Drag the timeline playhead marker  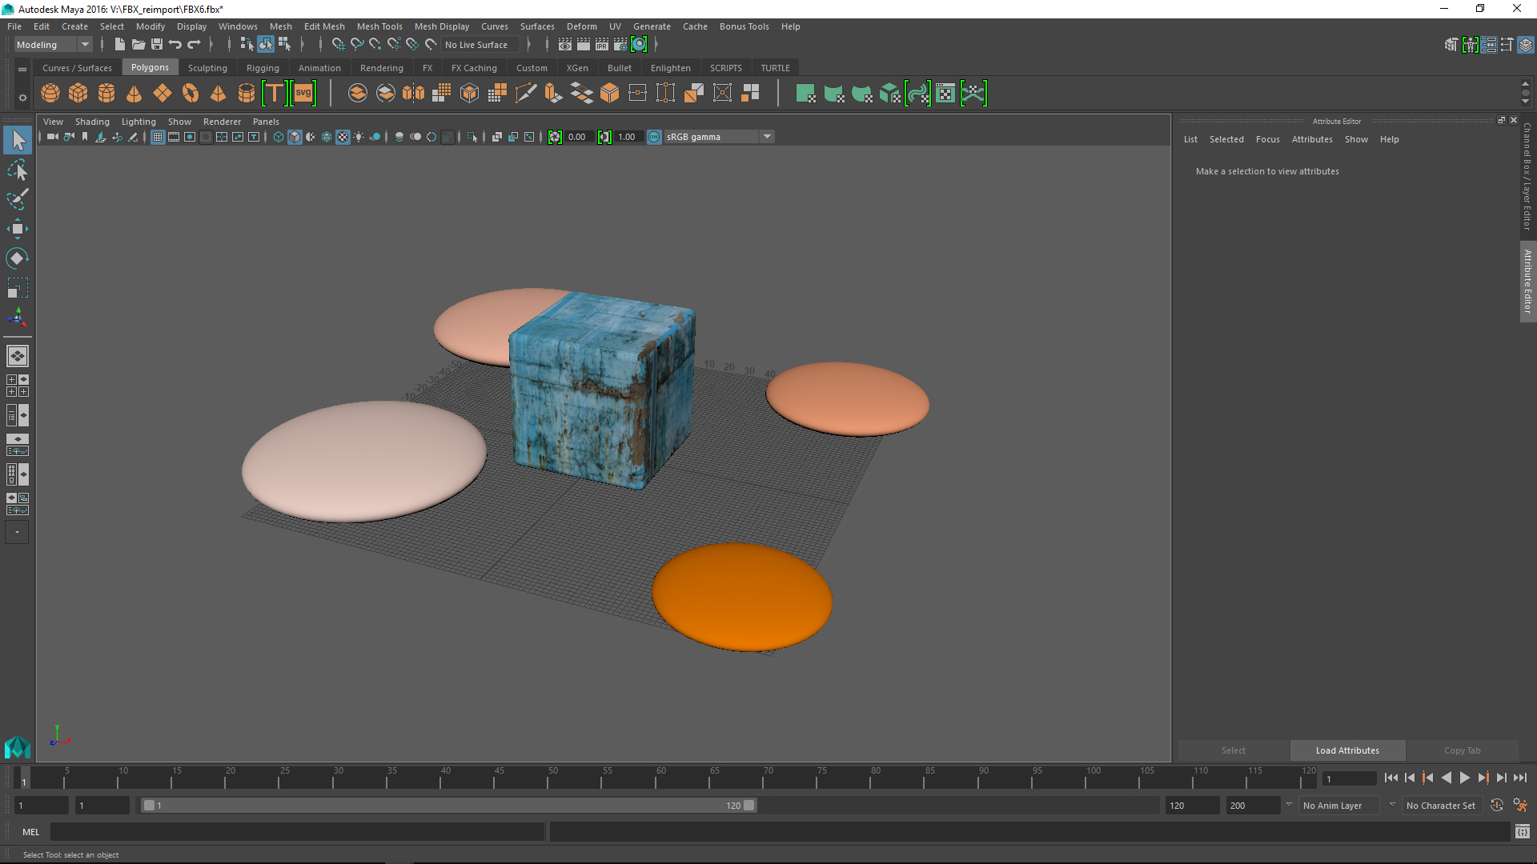click(x=24, y=778)
